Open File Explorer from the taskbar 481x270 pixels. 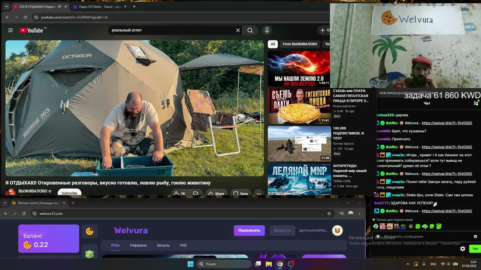click(x=269, y=264)
